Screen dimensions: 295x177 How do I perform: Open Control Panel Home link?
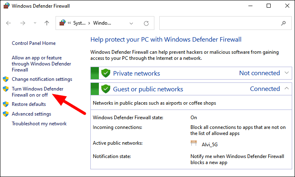click(34, 43)
